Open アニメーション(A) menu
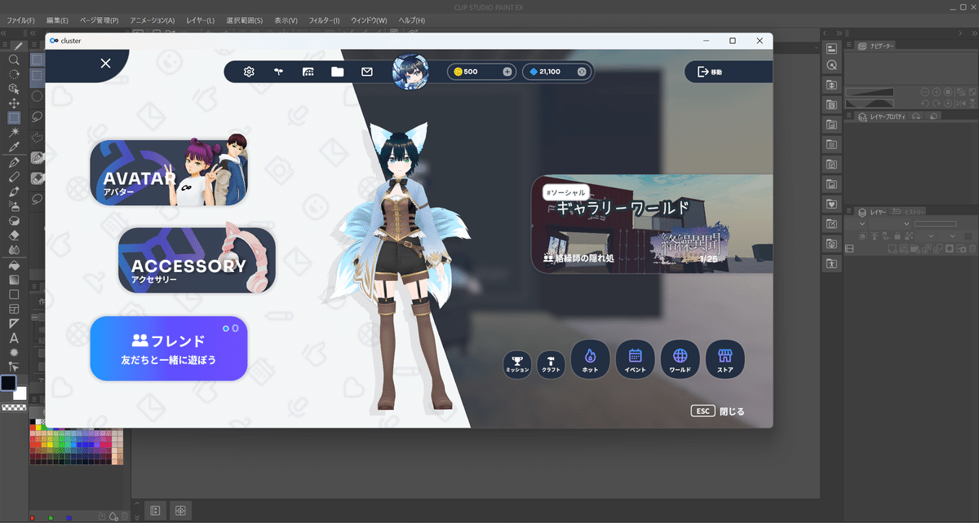This screenshot has height=523, width=979. point(152,20)
